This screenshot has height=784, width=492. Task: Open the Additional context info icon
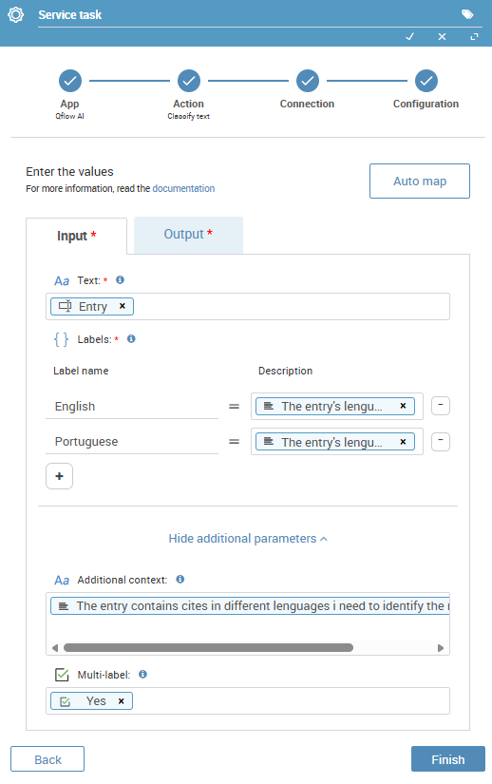180,579
